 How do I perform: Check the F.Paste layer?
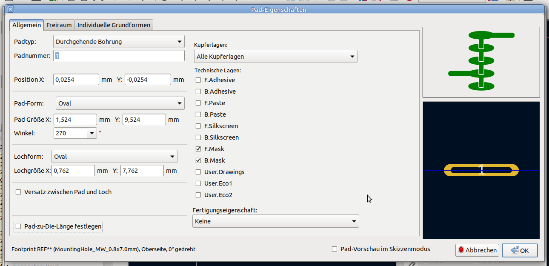(x=198, y=103)
